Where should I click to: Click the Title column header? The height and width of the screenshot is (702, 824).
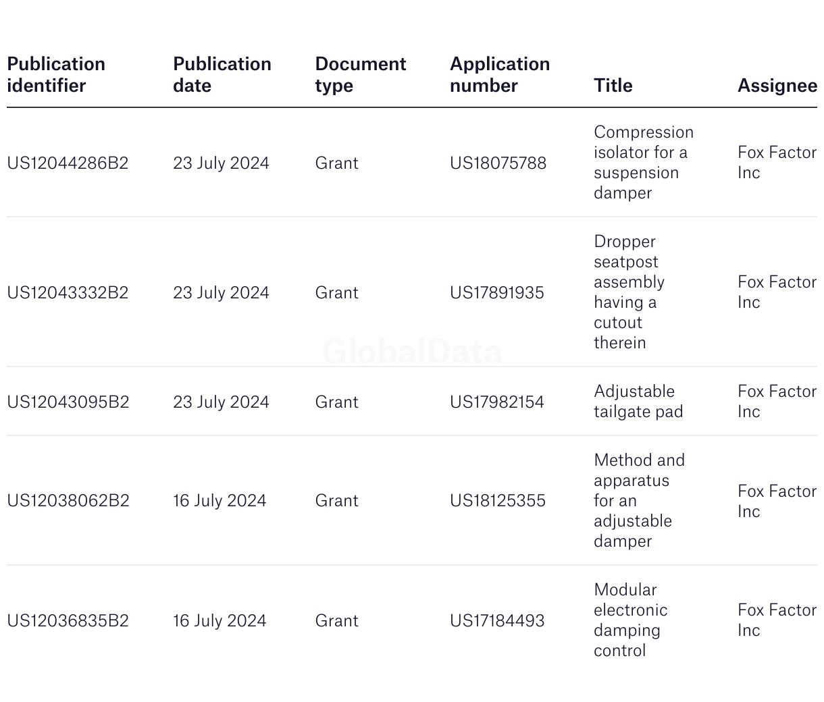tap(613, 86)
